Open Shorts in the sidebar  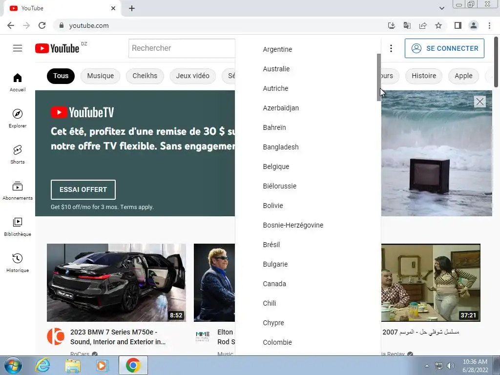pyautogui.click(x=18, y=155)
